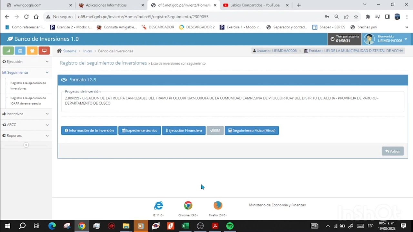
Task: Open the browser side panel icon
Action: 388,17
